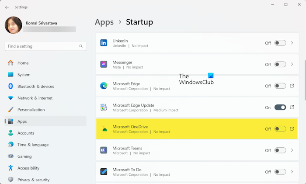Enable LinkedIn startup toggle
The image size is (306, 184).
point(280,43)
